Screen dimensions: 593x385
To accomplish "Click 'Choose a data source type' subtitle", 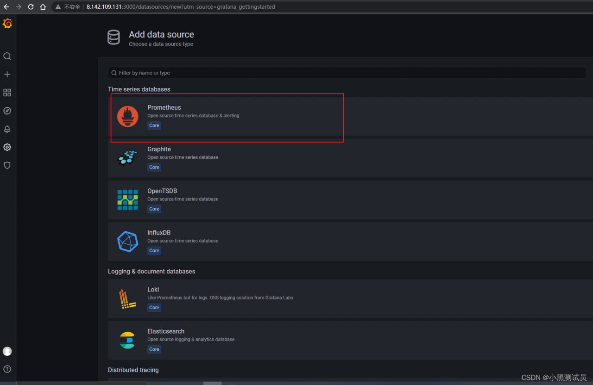I will click(161, 44).
